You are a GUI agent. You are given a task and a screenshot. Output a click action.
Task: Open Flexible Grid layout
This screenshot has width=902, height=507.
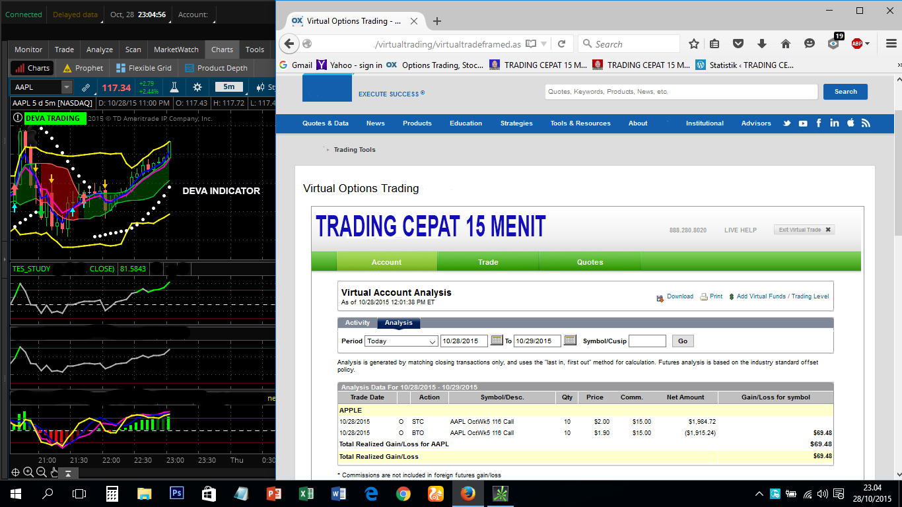[143, 68]
